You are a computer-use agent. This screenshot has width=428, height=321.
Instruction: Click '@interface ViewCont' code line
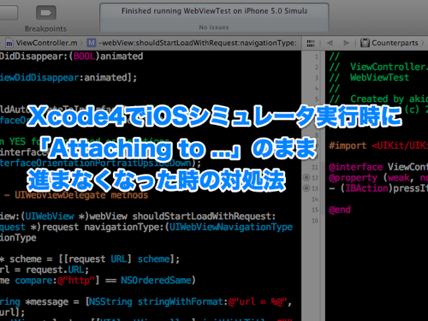[x=378, y=167]
